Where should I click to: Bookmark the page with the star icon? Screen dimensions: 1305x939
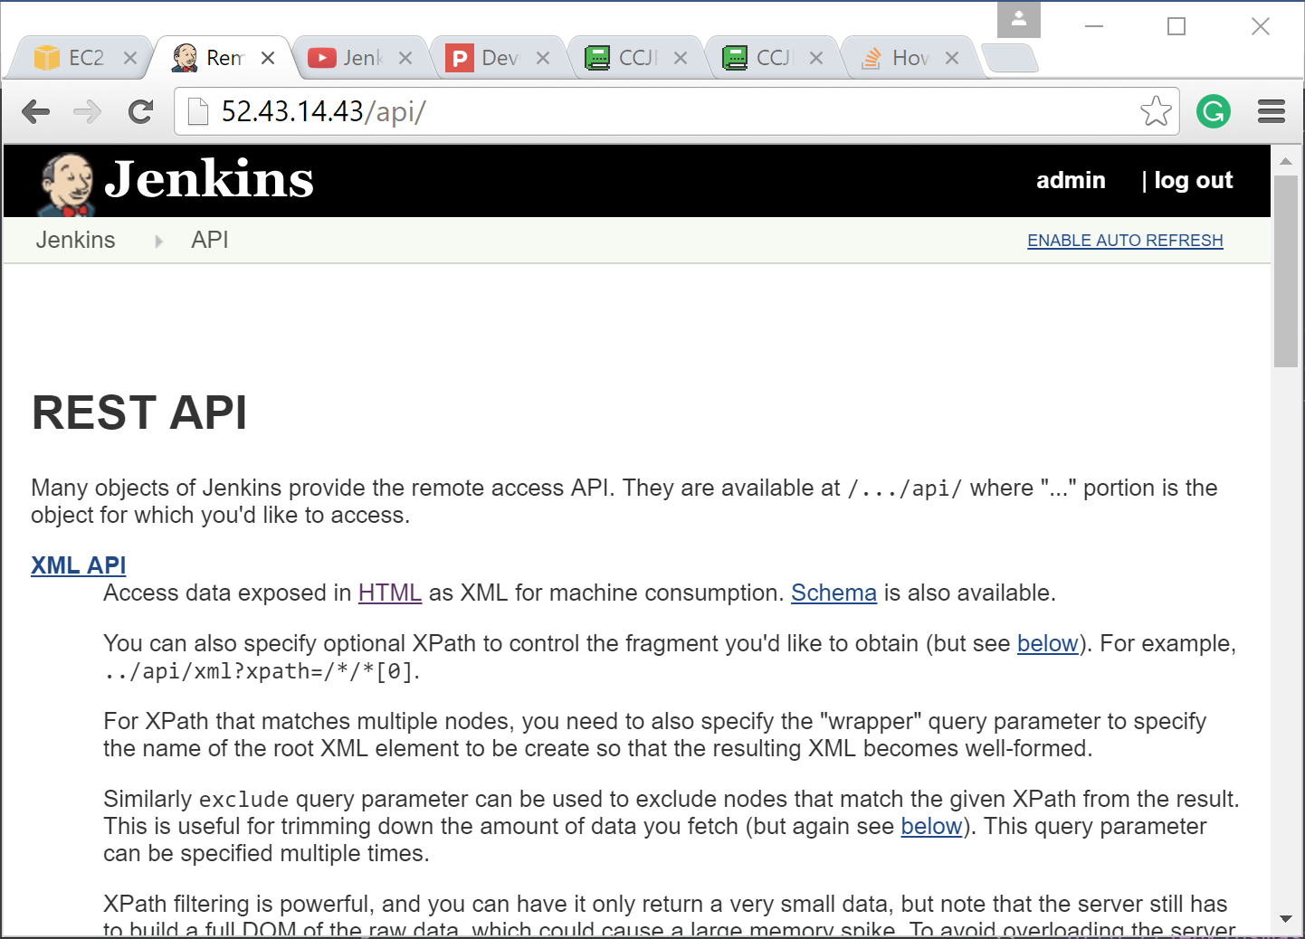[1156, 111]
